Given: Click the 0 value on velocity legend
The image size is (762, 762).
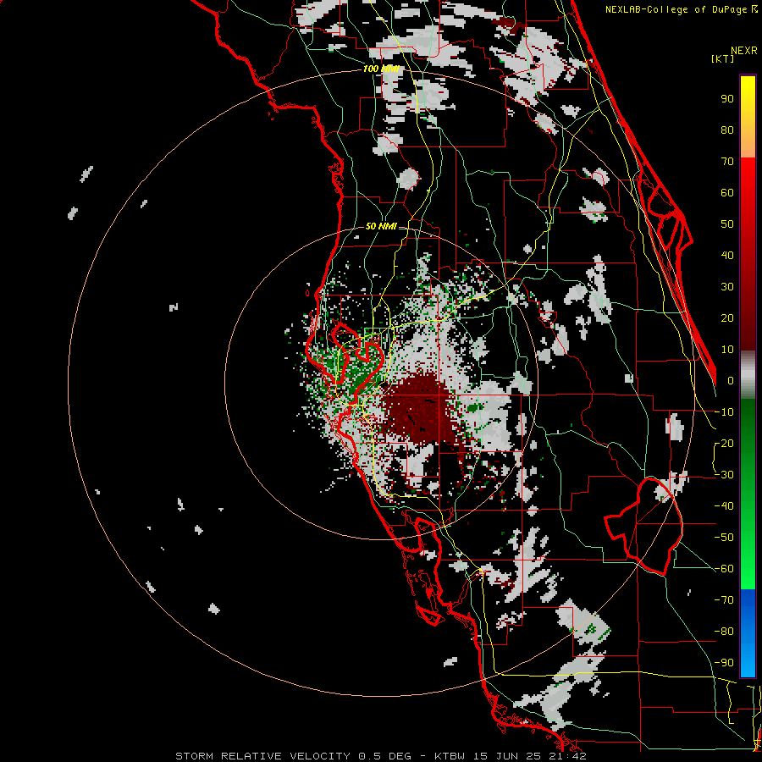Looking at the screenshot, I should (x=731, y=380).
